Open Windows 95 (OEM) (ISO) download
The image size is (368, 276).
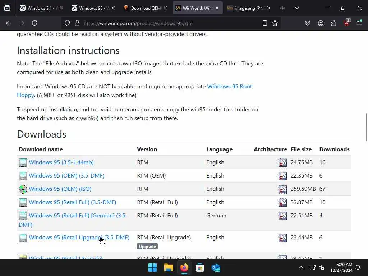(60, 189)
